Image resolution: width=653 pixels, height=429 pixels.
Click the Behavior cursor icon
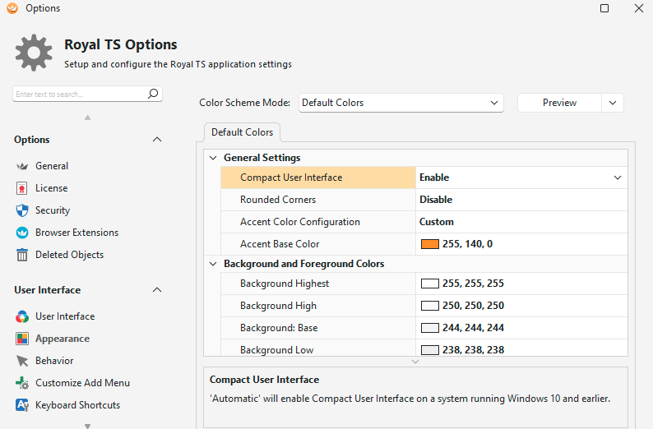[x=22, y=361]
